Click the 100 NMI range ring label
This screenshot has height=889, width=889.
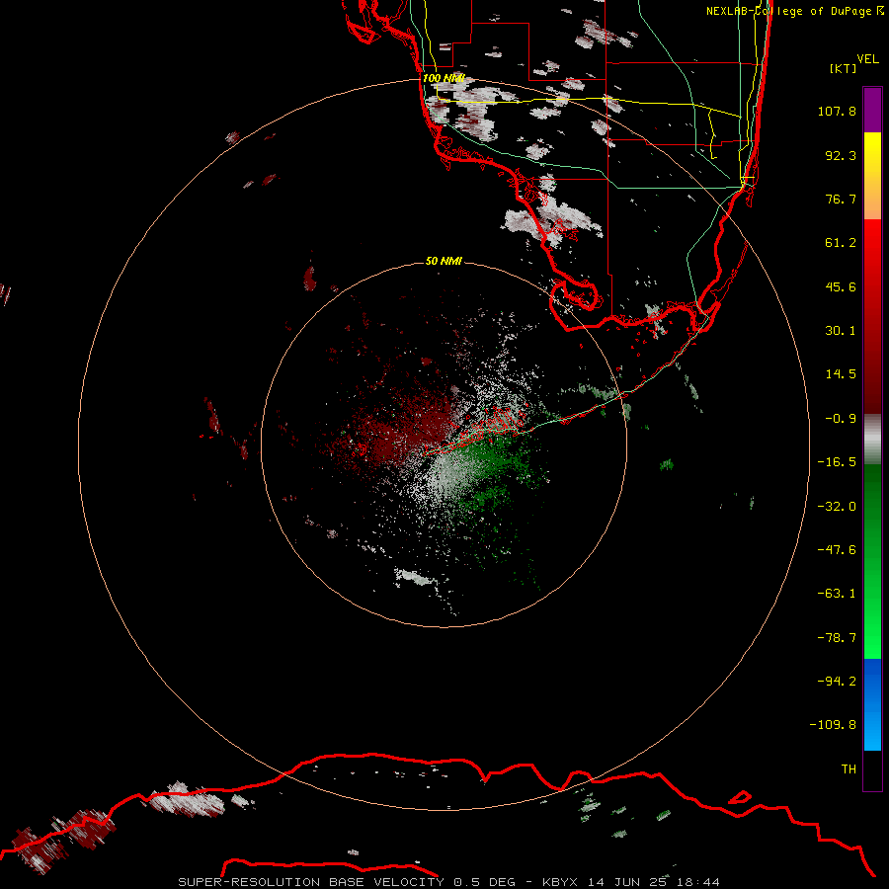444,78
